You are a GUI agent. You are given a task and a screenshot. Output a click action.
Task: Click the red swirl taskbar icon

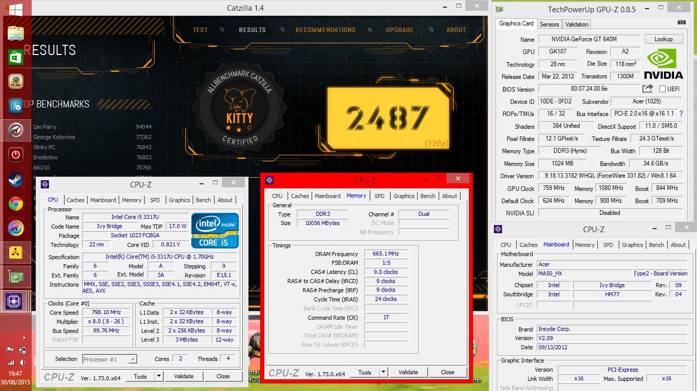tap(15, 130)
